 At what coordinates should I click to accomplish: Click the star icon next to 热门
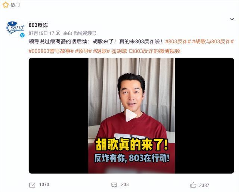click(6, 5)
